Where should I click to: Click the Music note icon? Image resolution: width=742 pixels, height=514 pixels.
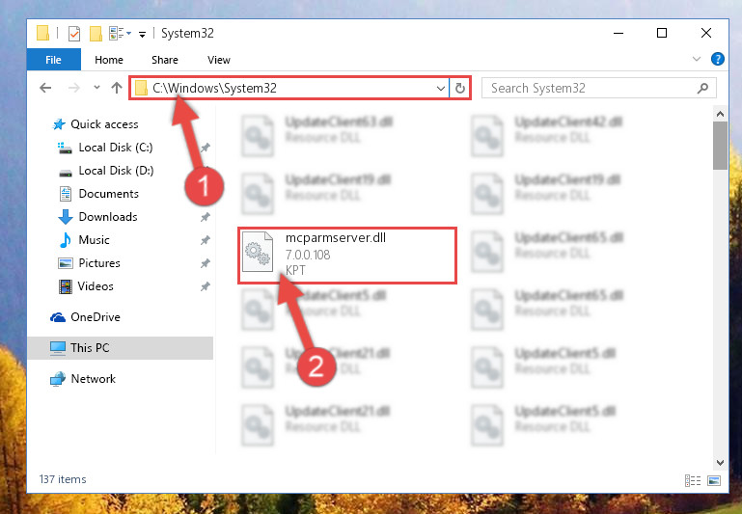[66, 240]
